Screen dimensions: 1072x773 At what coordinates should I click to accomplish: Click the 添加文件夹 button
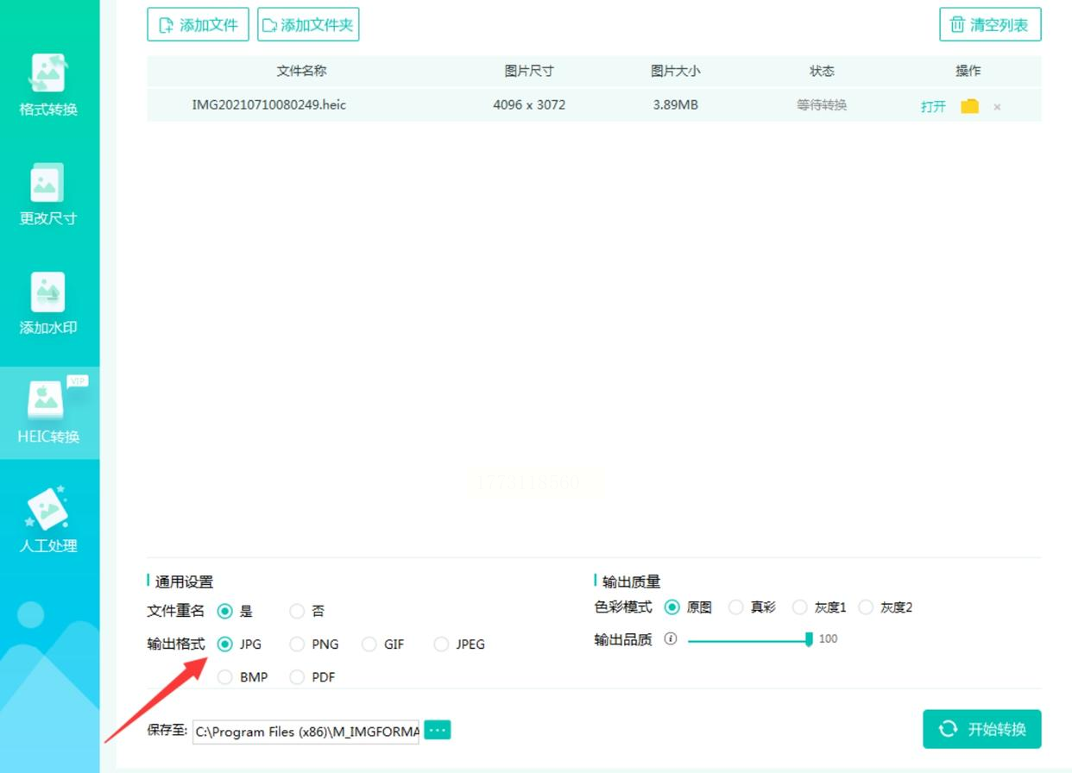(x=308, y=24)
